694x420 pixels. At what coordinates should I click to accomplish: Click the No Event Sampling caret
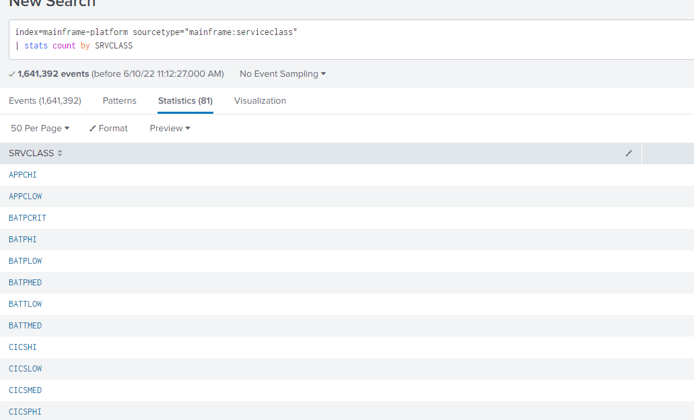tap(324, 74)
